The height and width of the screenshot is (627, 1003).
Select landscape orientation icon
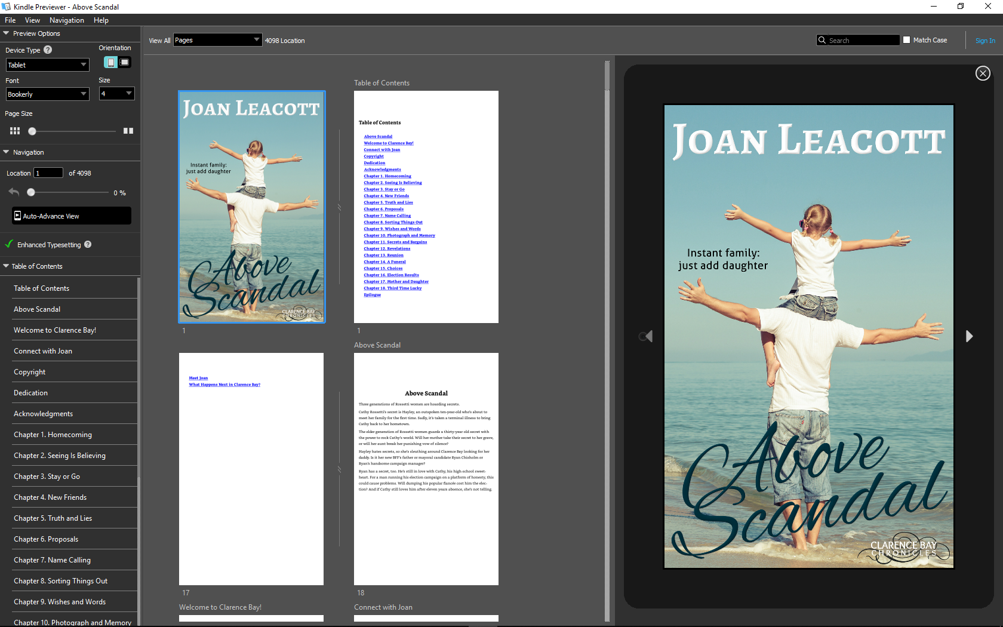pos(125,62)
